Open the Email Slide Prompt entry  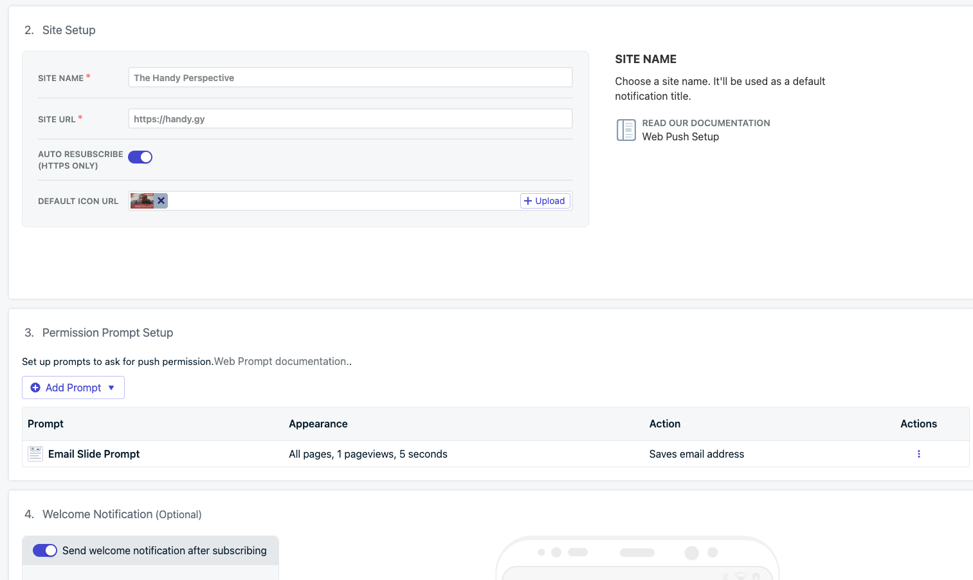[x=94, y=454]
